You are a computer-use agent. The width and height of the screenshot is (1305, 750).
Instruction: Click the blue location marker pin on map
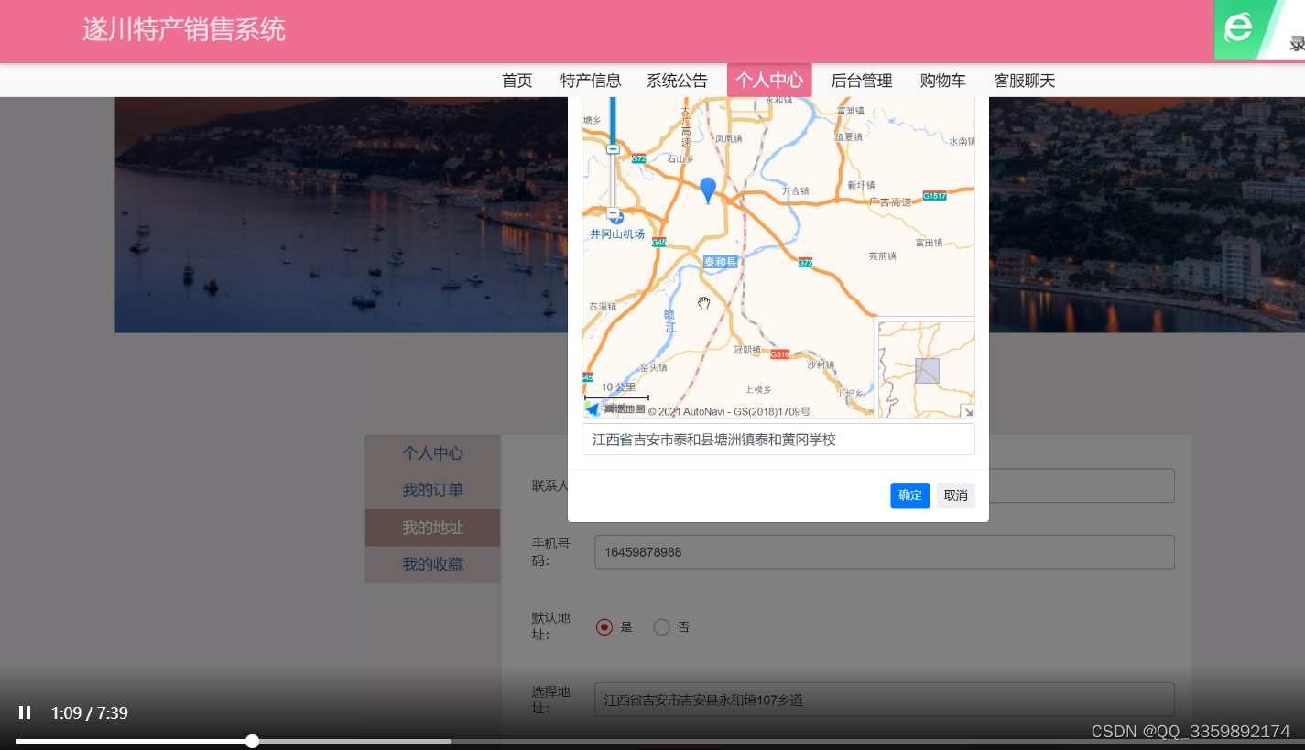coord(707,190)
